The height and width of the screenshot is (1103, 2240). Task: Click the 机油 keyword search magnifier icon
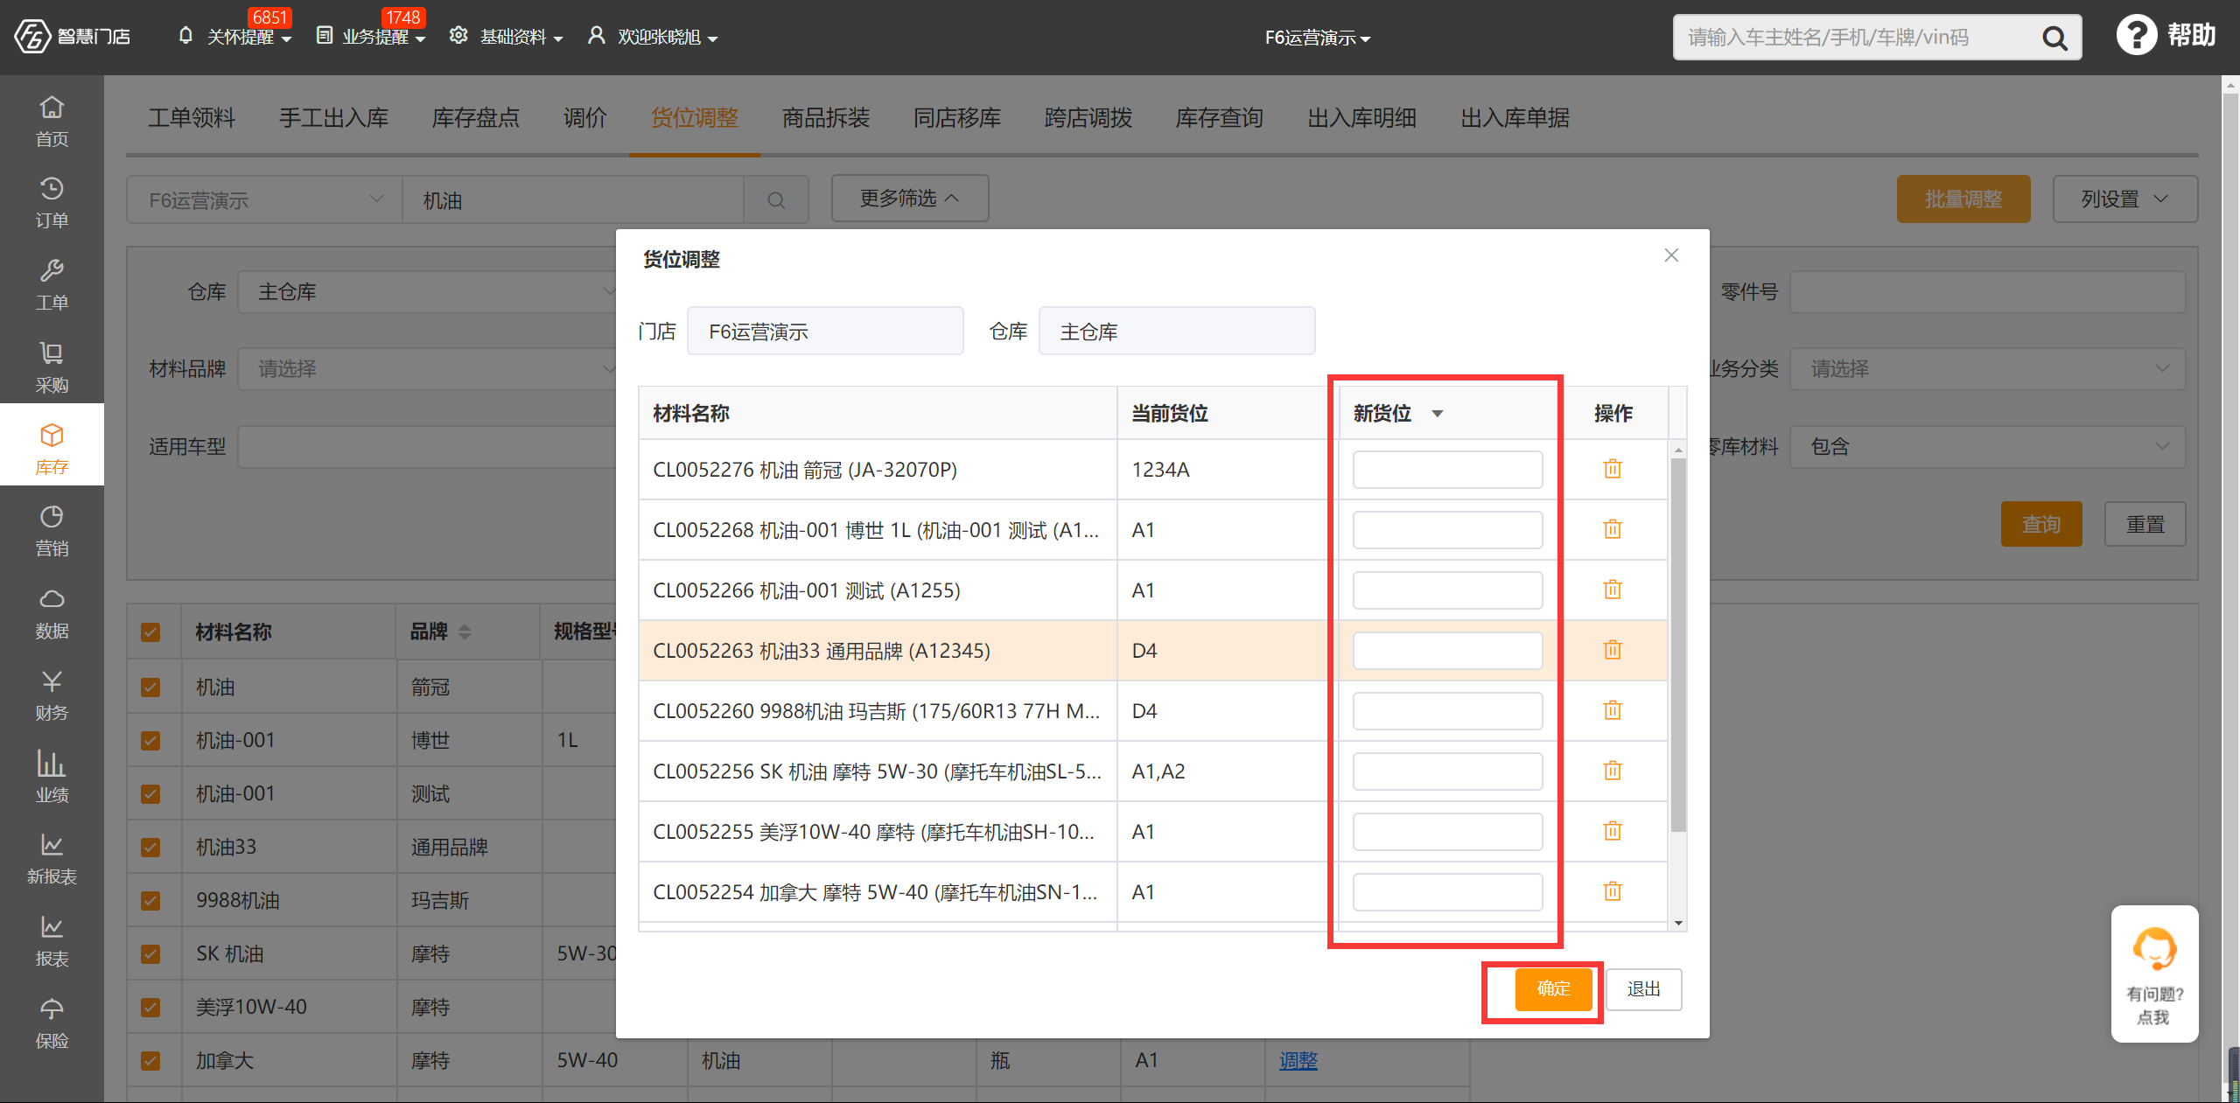click(775, 200)
